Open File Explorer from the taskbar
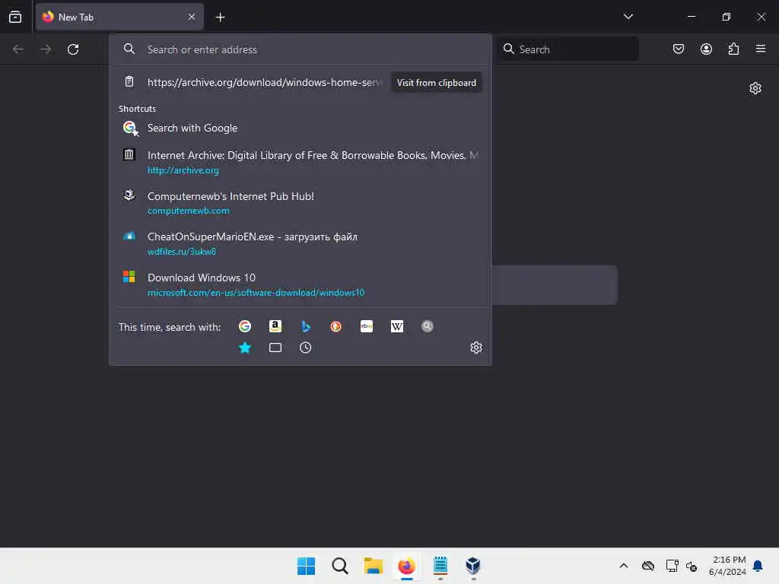This screenshot has height=584, width=779. tap(373, 566)
